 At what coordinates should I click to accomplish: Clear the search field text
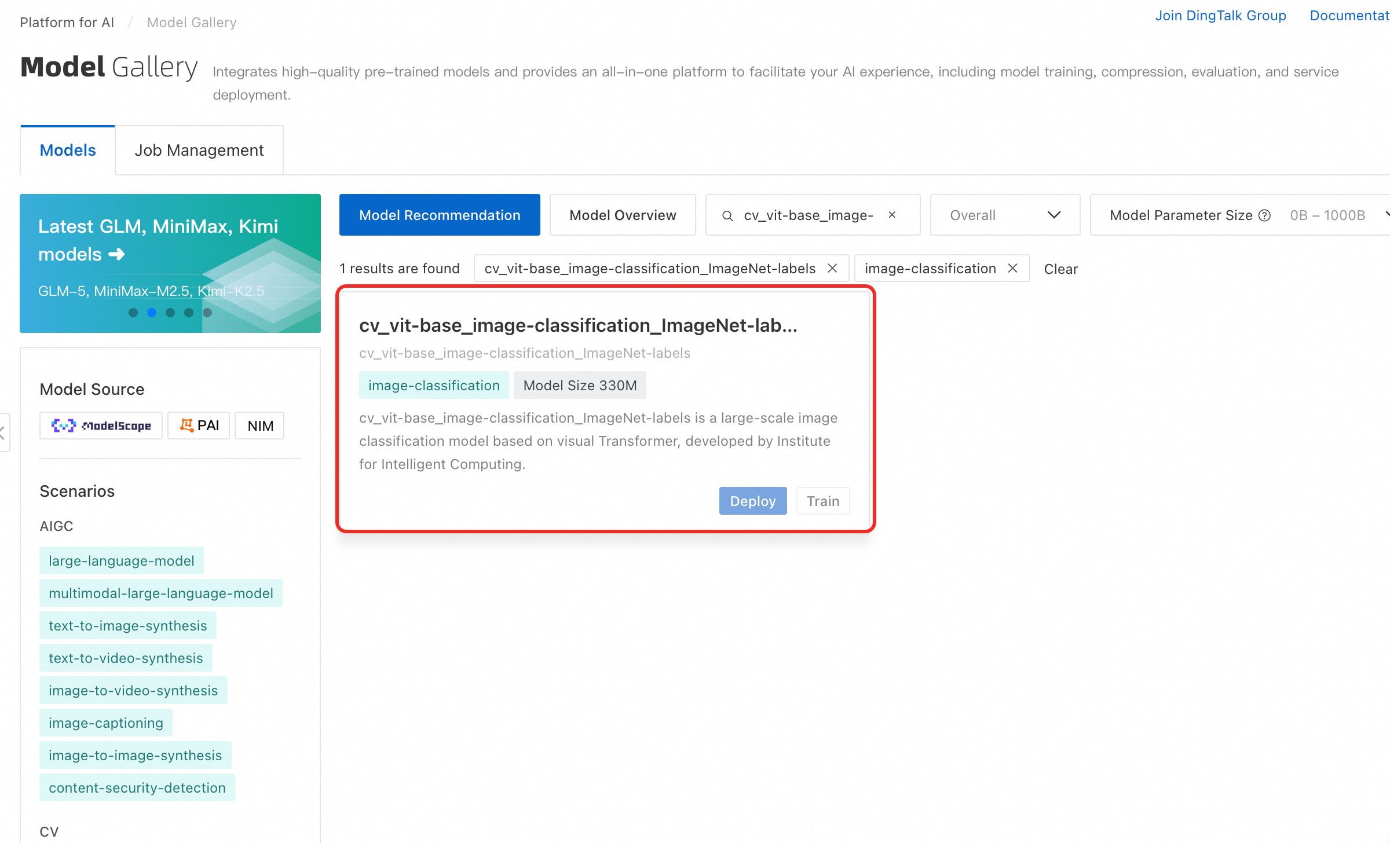click(x=892, y=215)
